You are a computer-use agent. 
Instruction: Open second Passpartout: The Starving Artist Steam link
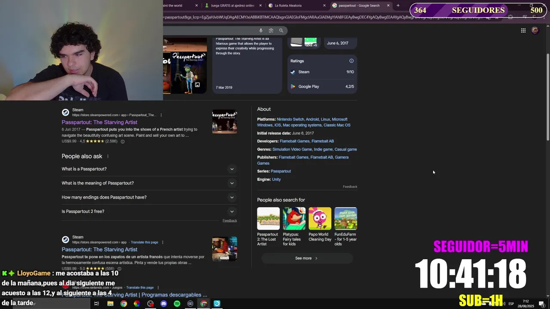(99, 249)
